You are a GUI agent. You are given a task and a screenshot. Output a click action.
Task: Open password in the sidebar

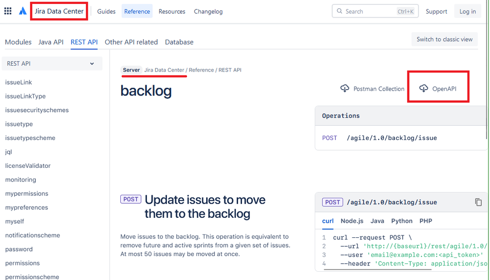pos(19,249)
